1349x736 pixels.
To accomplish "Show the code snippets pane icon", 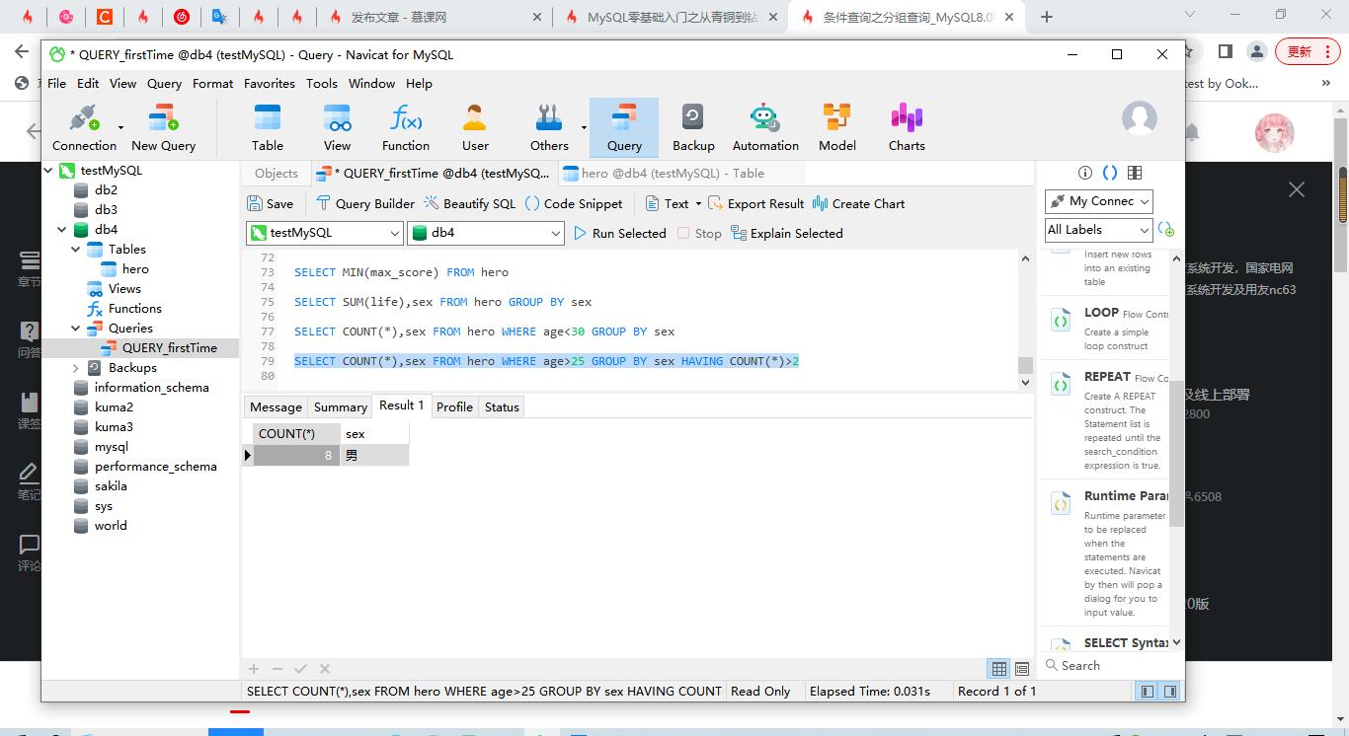I will [x=1109, y=173].
